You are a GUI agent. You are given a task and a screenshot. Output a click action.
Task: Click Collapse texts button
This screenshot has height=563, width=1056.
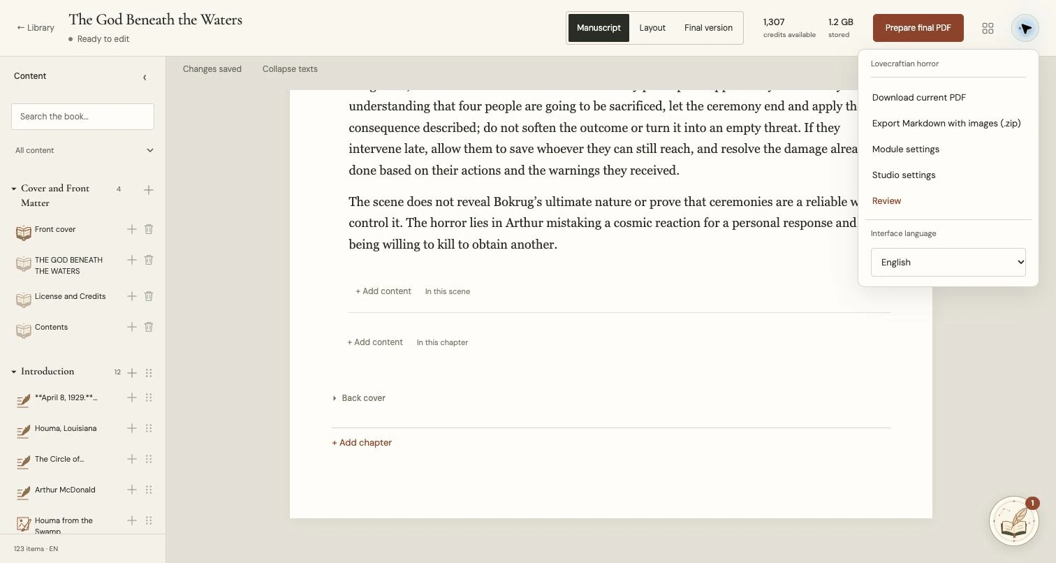290,69
